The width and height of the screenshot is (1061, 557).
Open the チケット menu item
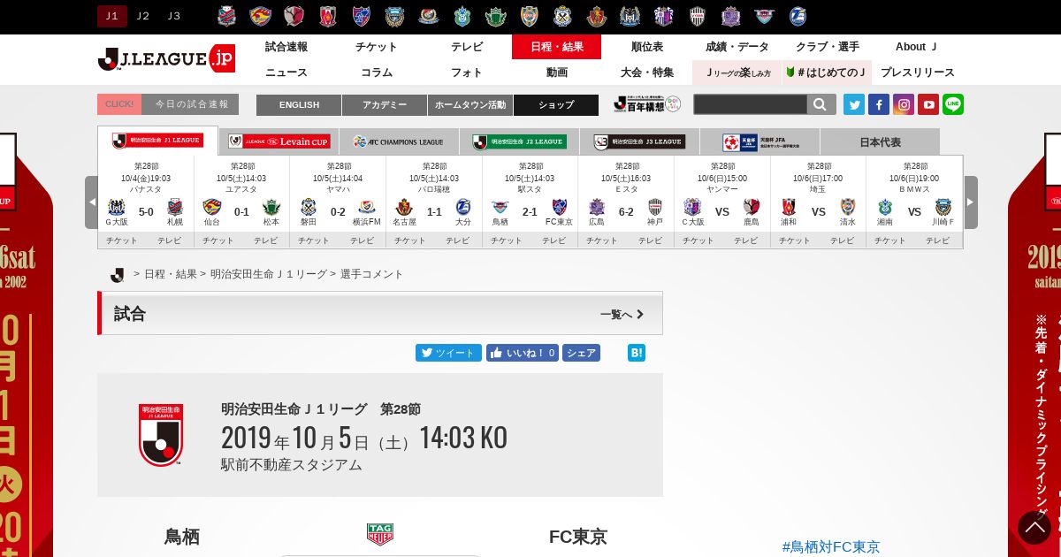(x=377, y=47)
